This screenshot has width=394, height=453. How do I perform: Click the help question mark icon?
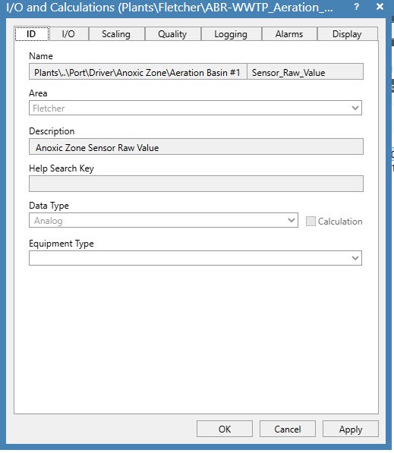357,7
